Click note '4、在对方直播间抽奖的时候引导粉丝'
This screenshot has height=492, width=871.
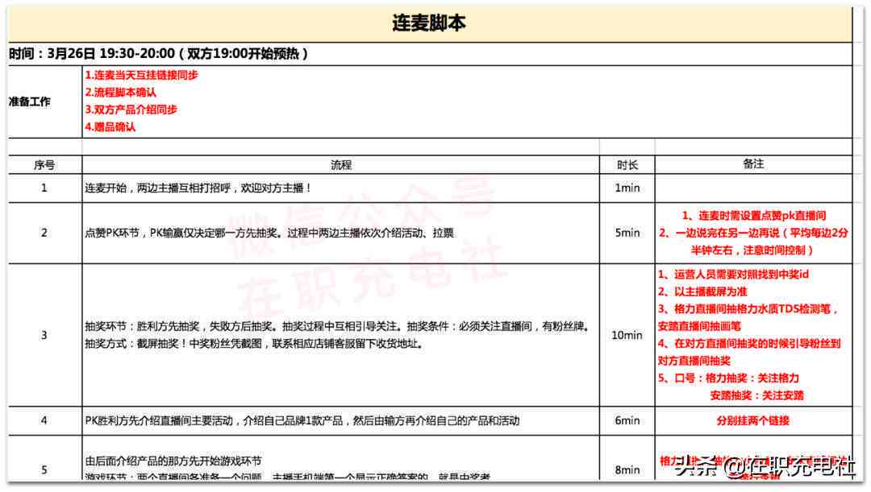click(x=749, y=343)
